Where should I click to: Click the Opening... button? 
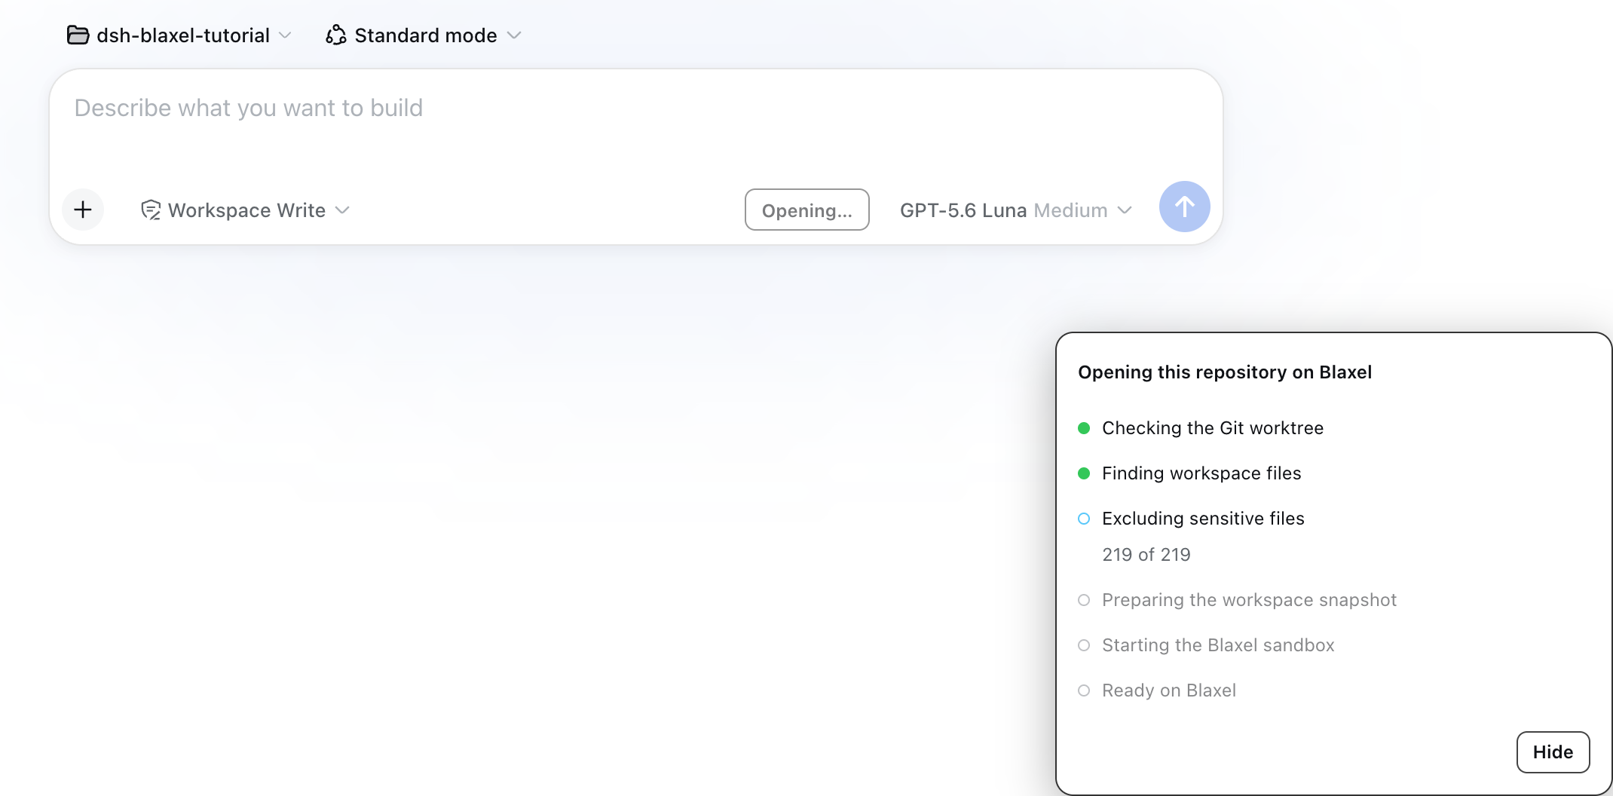coord(806,210)
